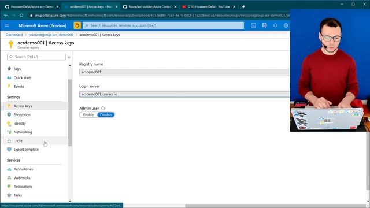Open the Azure portal hamburger menu
The width and height of the screenshot is (370, 208).
click(7, 25)
